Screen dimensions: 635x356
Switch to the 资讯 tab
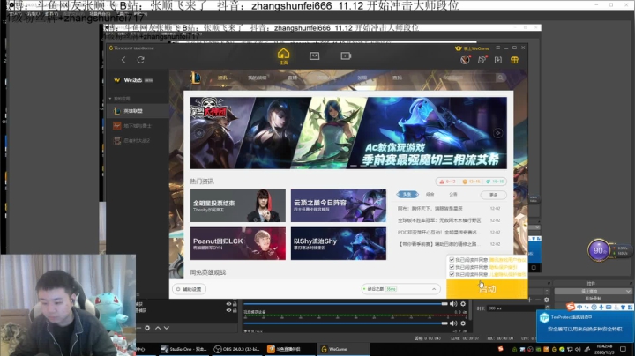click(x=222, y=78)
